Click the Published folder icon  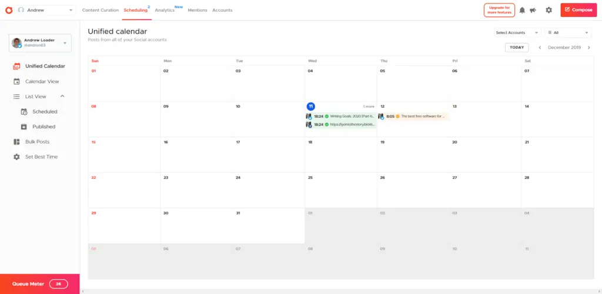tap(24, 126)
